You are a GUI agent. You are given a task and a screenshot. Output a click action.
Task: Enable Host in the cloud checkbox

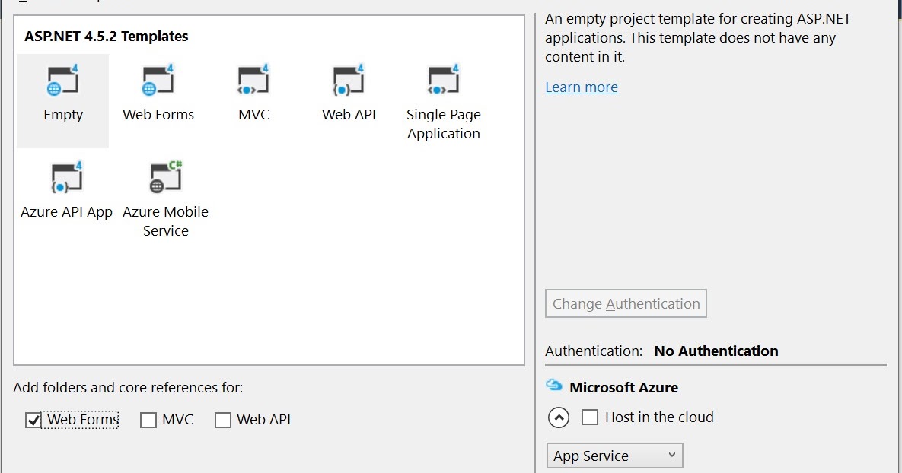(x=590, y=417)
